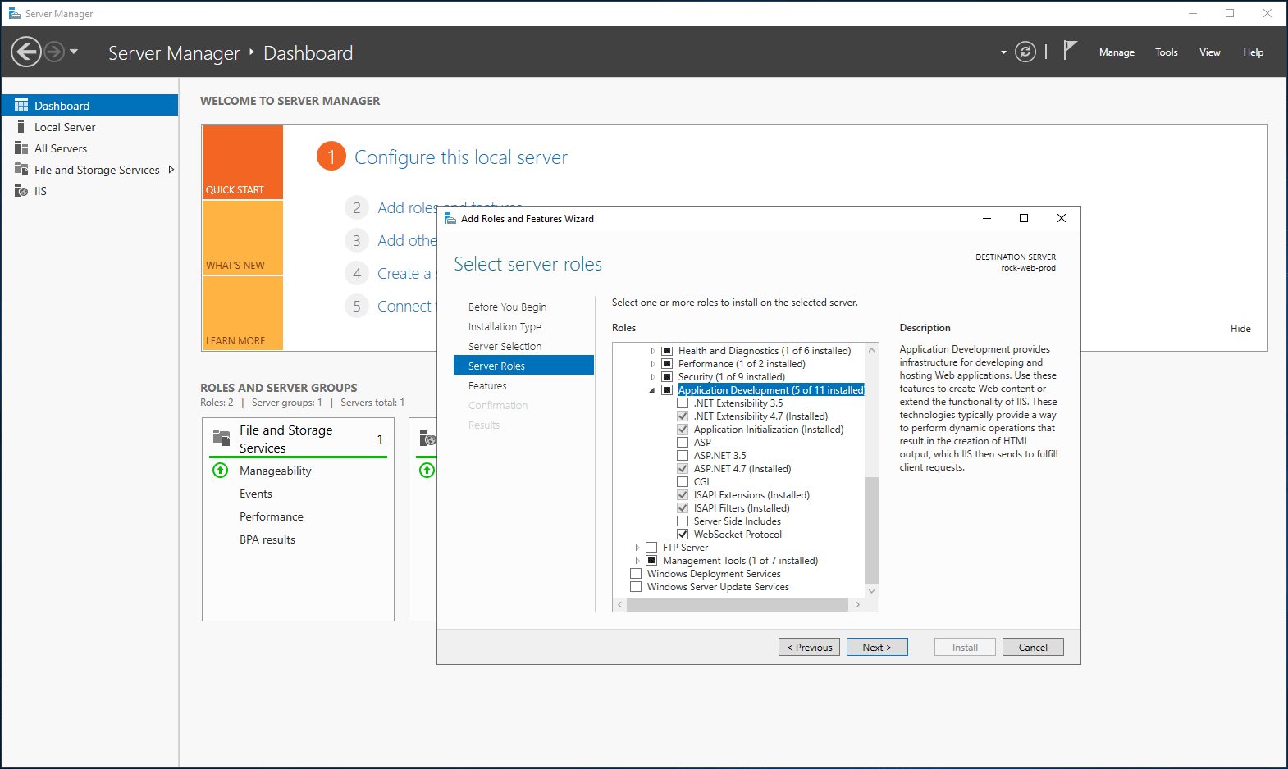The image size is (1288, 769).
Task: Hide the welcome tile
Action: click(x=1240, y=329)
